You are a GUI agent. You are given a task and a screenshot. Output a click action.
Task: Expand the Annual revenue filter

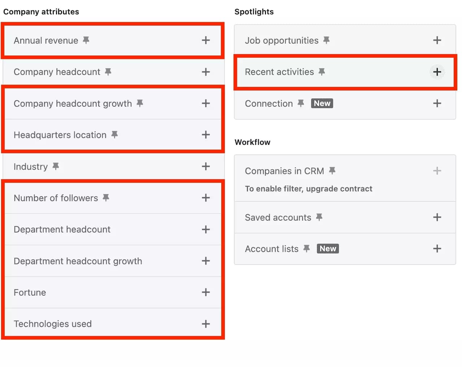tap(206, 40)
